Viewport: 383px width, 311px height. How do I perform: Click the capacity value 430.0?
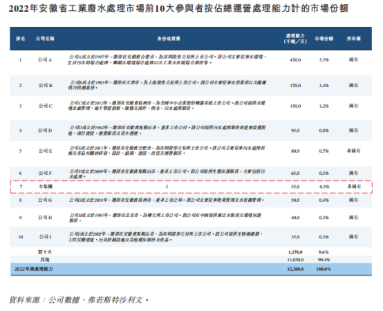(295, 60)
